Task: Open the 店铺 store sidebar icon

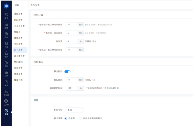Action: [6, 25]
